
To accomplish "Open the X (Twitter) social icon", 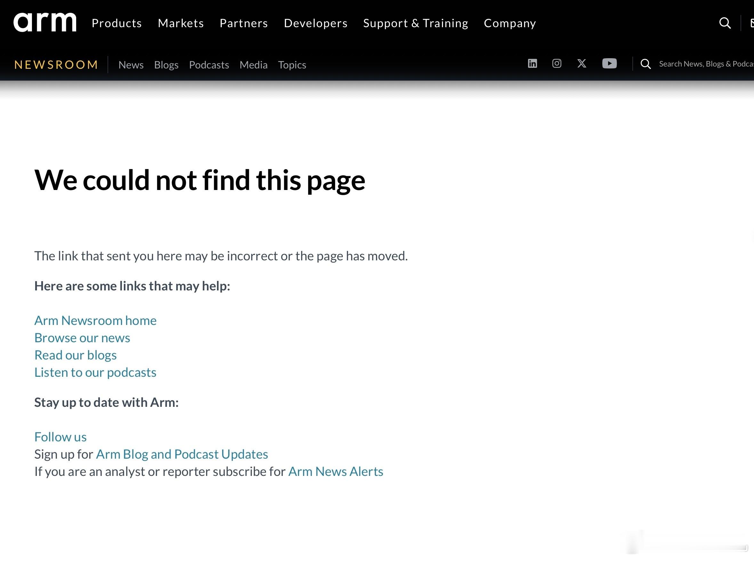I will [x=582, y=64].
